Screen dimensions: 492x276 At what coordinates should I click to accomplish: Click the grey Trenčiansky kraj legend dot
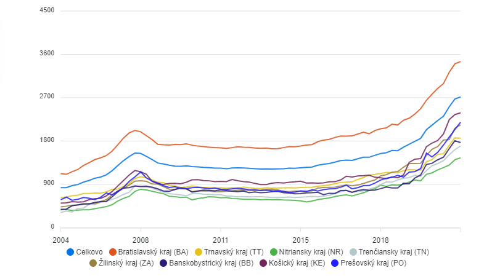pos(353,252)
